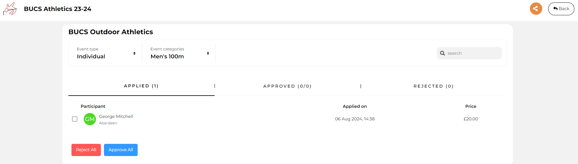The width and height of the screenshot is (578, 164).
Task: Click the athletics javelin logo
Action: (10, 9)
